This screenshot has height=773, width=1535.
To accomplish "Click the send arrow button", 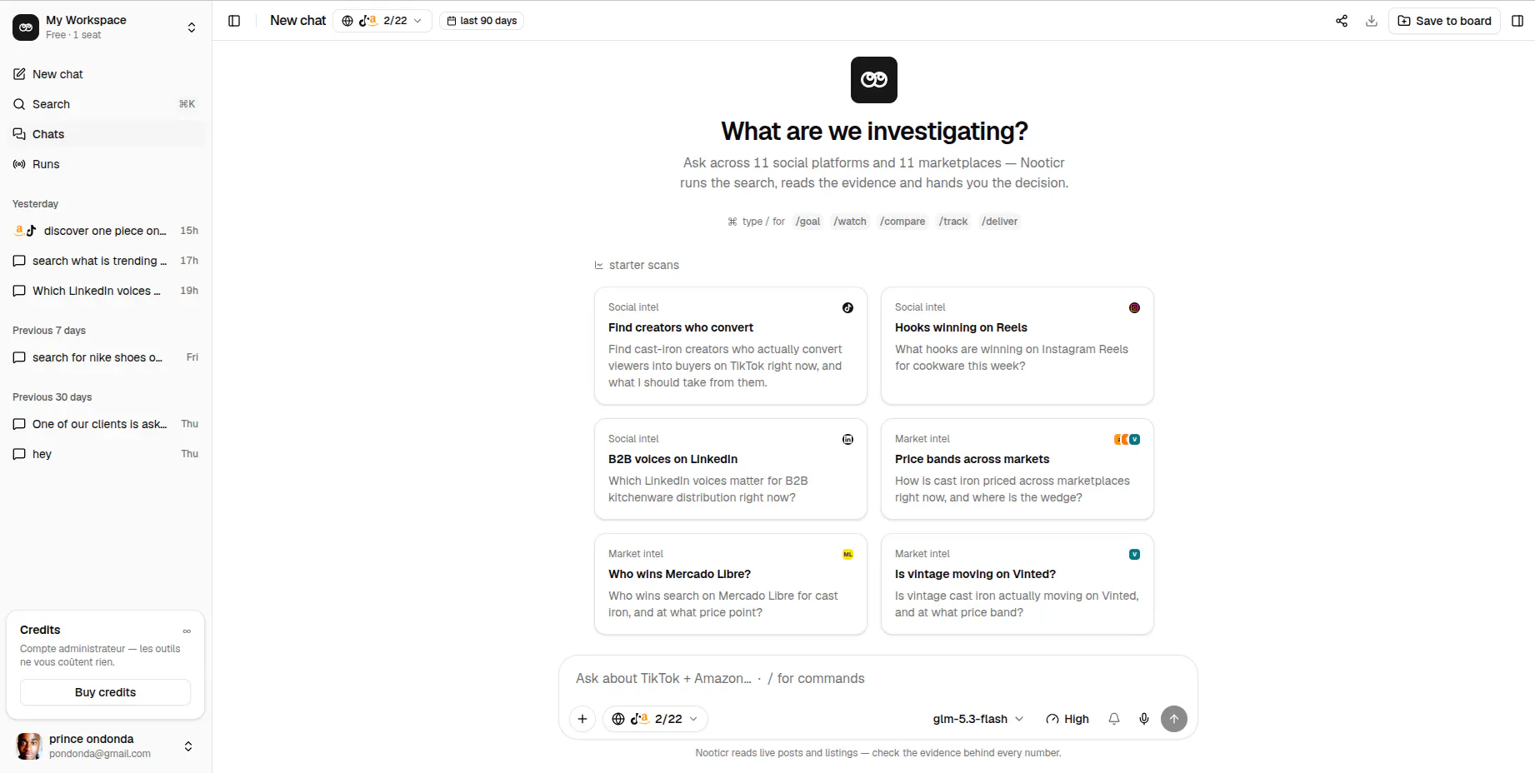I will pos(1174,719).
